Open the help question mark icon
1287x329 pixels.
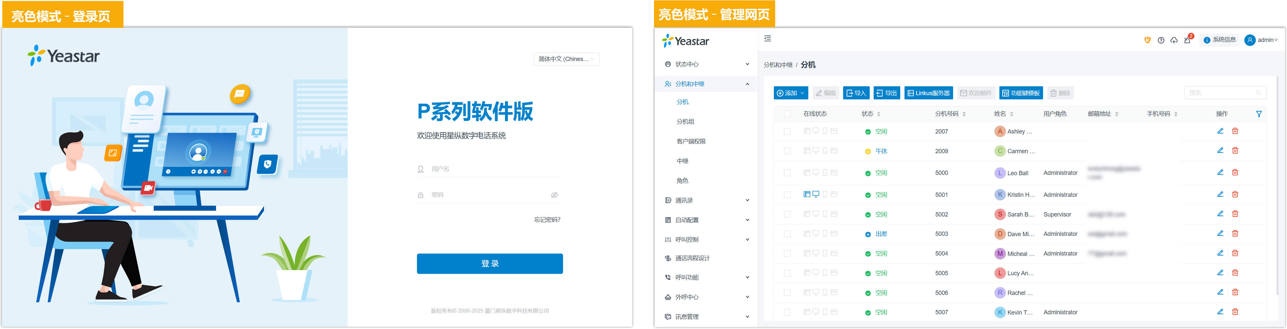pos(1161,40)
